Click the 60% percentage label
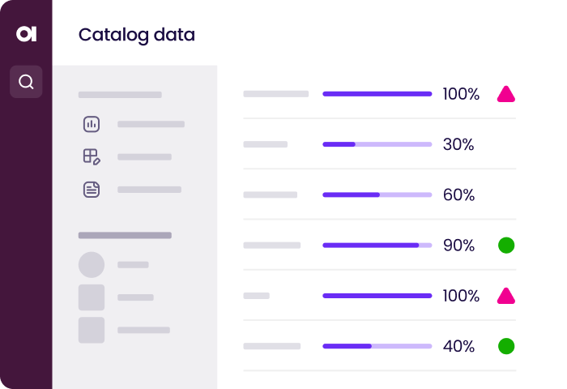 click(x=458, y=194)
